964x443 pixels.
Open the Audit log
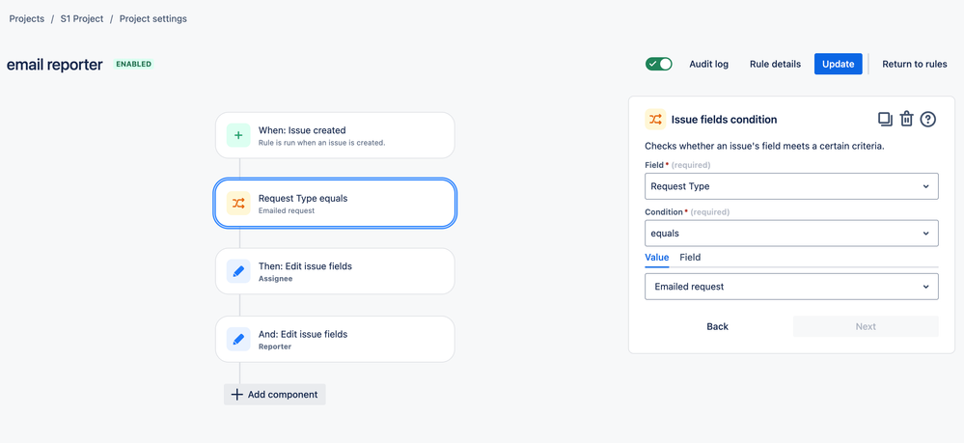pos(708,64)
